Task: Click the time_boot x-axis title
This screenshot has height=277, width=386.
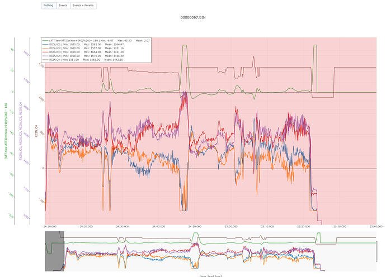Action: tap(210, 276)
